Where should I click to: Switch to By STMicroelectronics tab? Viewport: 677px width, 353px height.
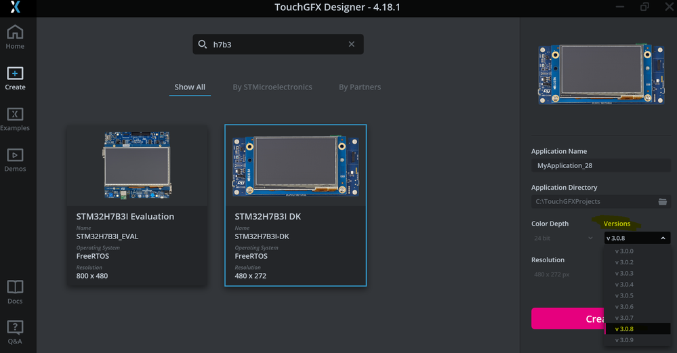pos(272,87)
